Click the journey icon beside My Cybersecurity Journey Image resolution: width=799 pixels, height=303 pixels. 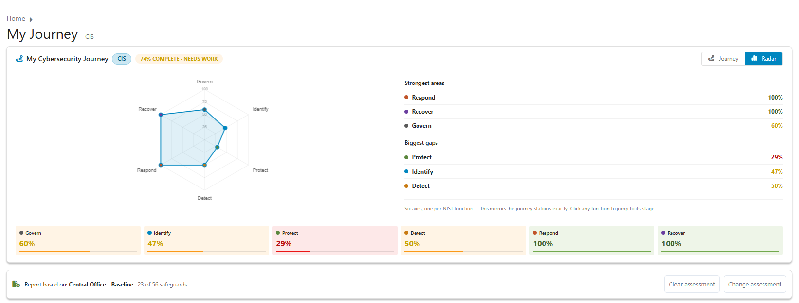pos(19,59)
